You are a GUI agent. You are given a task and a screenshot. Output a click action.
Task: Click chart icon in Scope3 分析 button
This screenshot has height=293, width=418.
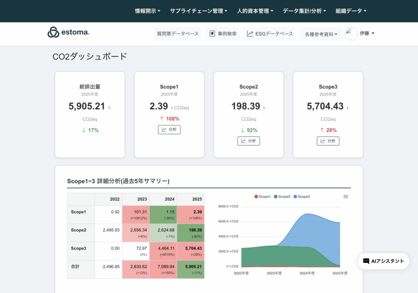click(323, 141)
